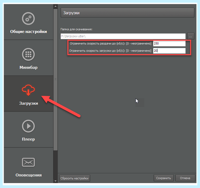Click the sidebar scrollbar up arrow

55,6
